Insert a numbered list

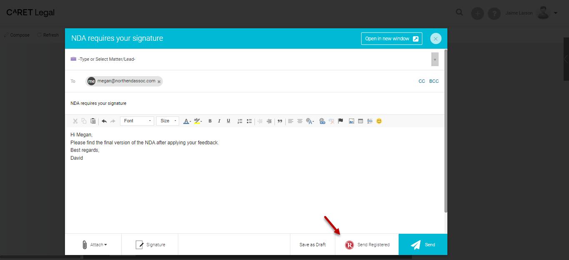point(240,121)
